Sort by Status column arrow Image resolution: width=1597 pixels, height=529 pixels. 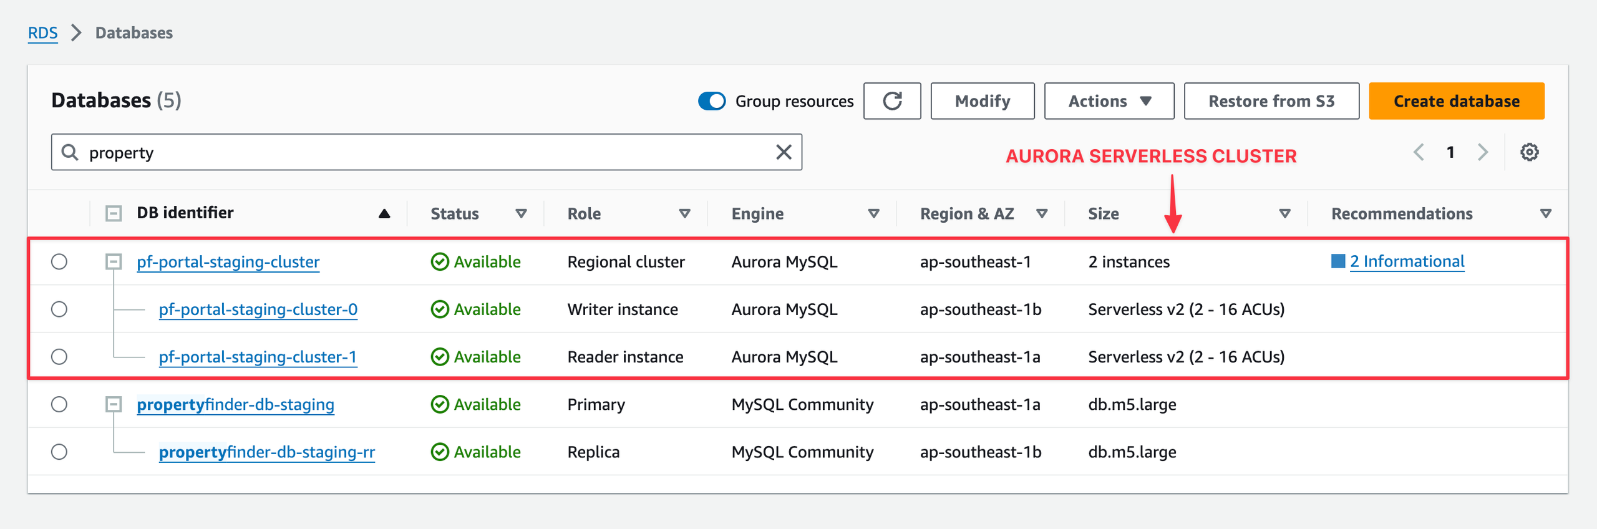(521, 214)
